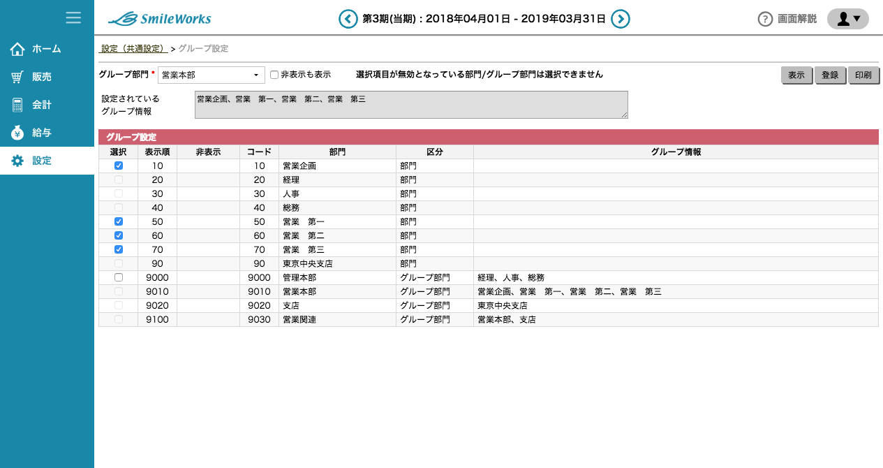Screen dimensions: 883x468
Task: Click the 表示 button
Action: 796,75
